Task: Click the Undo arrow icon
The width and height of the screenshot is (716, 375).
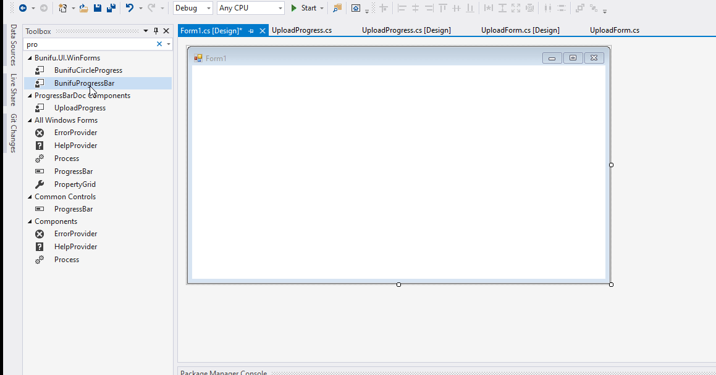Action: click(130, 8)
